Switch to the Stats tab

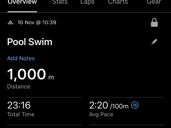pyautogui.click(x=60, y=2)
